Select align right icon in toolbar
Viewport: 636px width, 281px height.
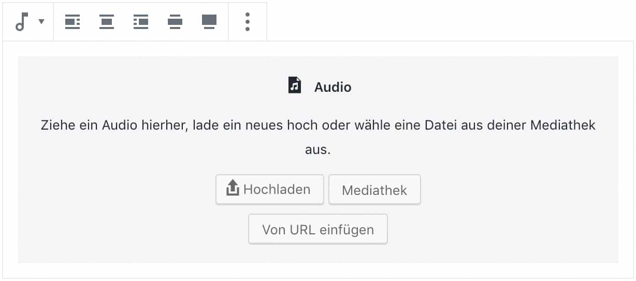[x=141, y=22]
